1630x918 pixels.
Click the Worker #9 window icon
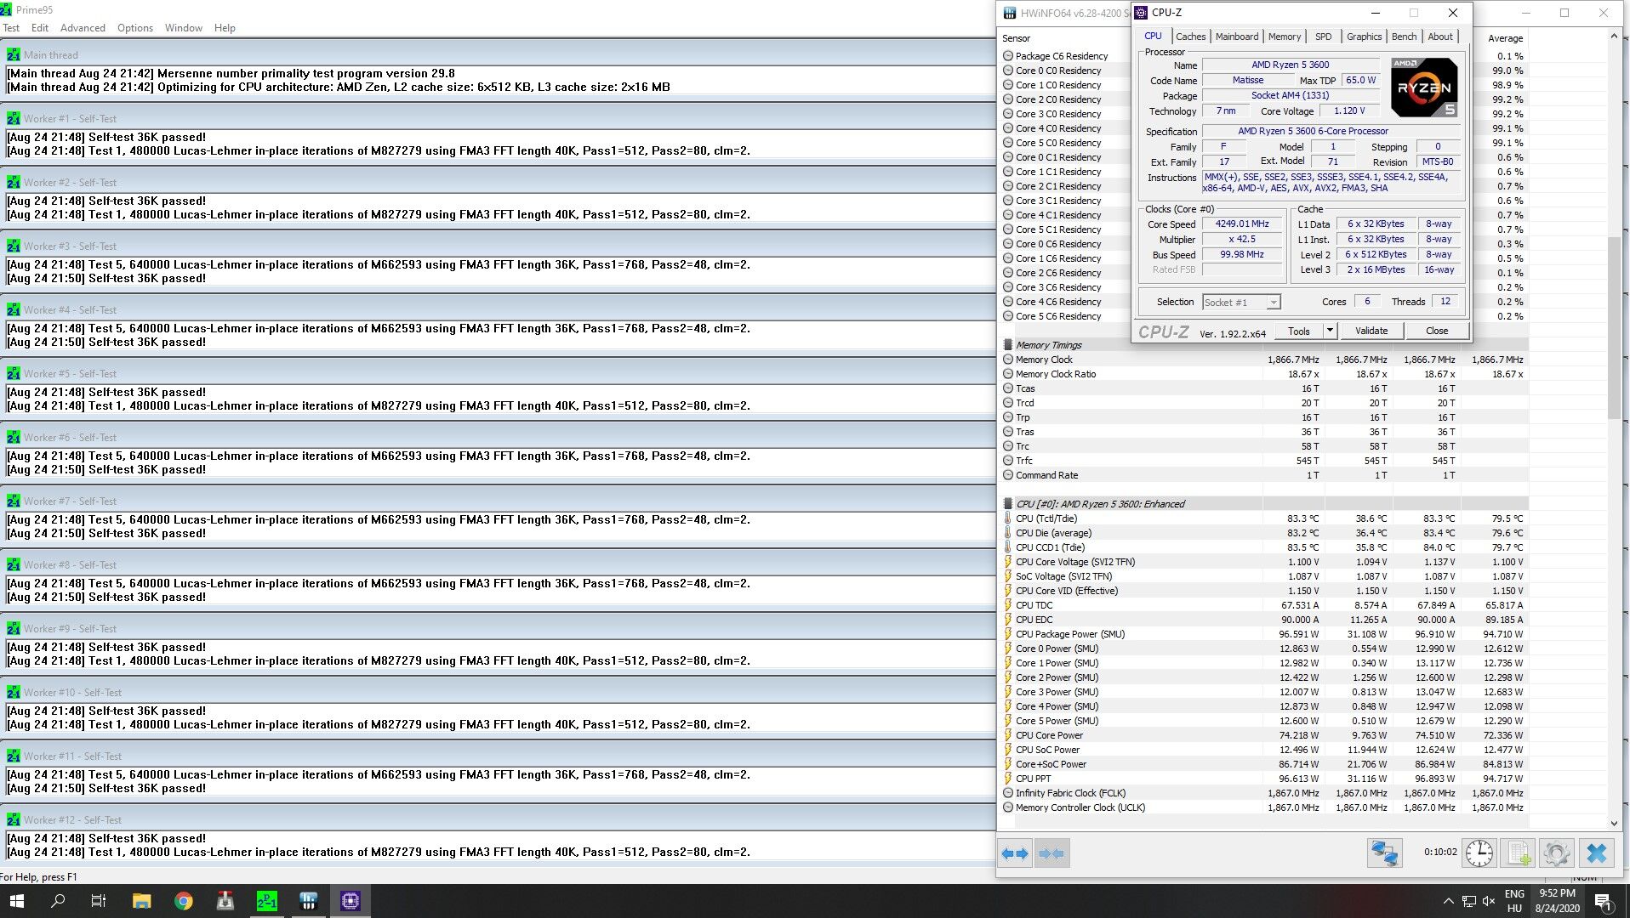point(13,629)
